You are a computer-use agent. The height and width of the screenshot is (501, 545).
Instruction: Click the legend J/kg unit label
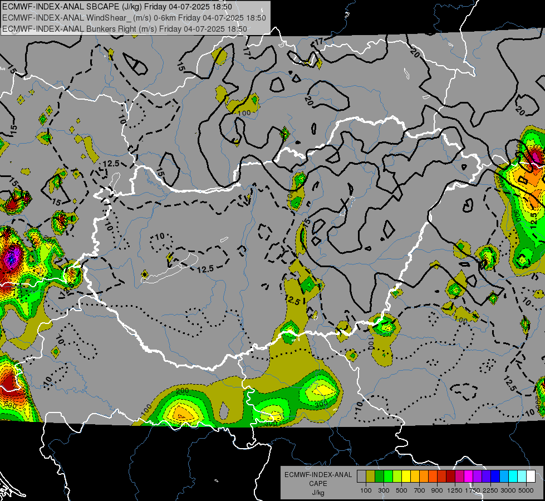(318, 493)
